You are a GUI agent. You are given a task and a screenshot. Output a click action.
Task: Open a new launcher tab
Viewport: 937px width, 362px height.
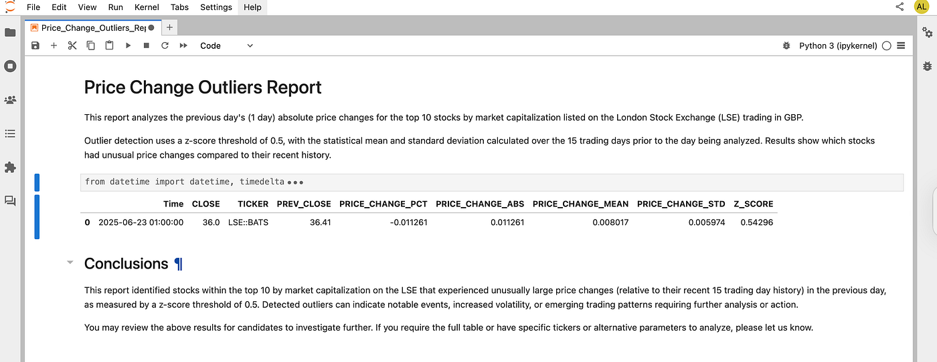[x=170, y=27]
